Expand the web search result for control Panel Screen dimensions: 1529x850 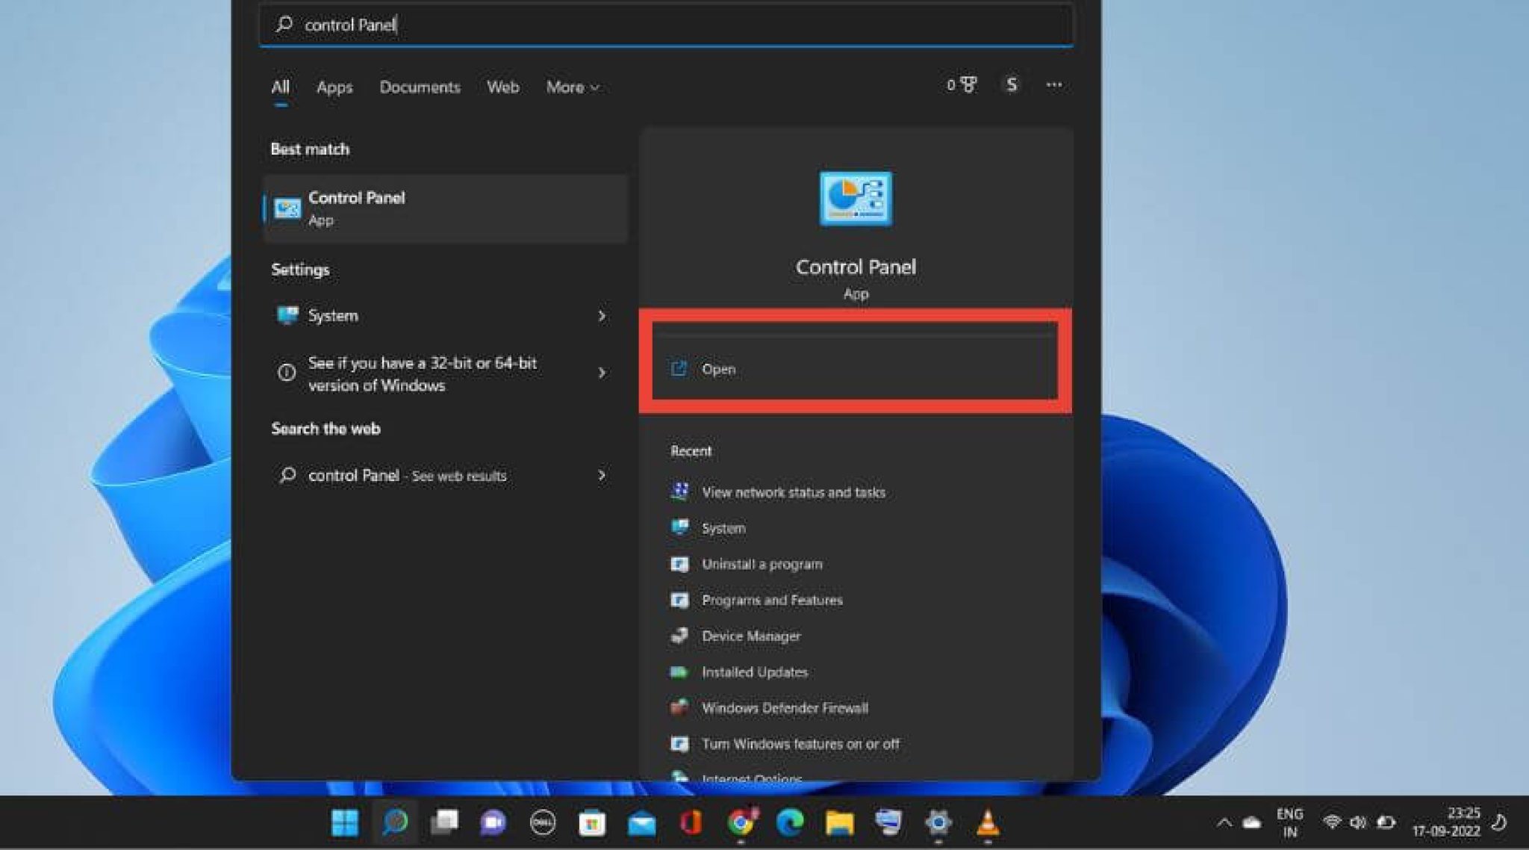coord(602,476)
